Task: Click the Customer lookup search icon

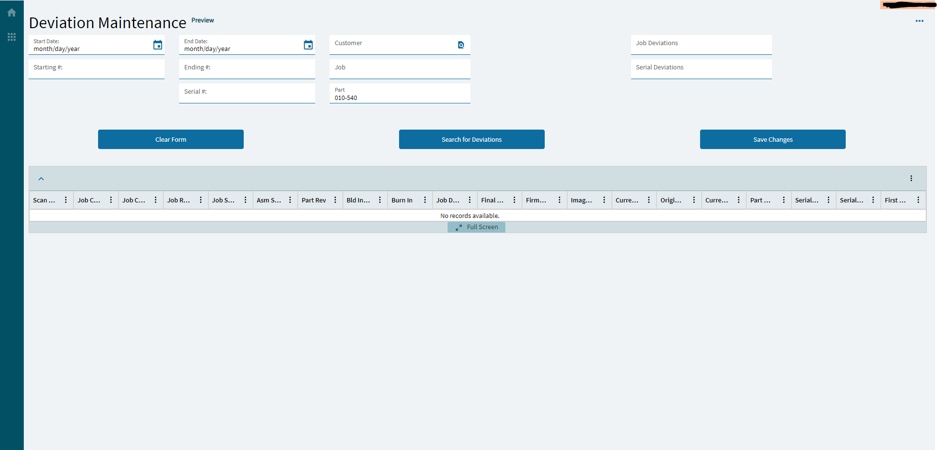Action: point(461,45)
